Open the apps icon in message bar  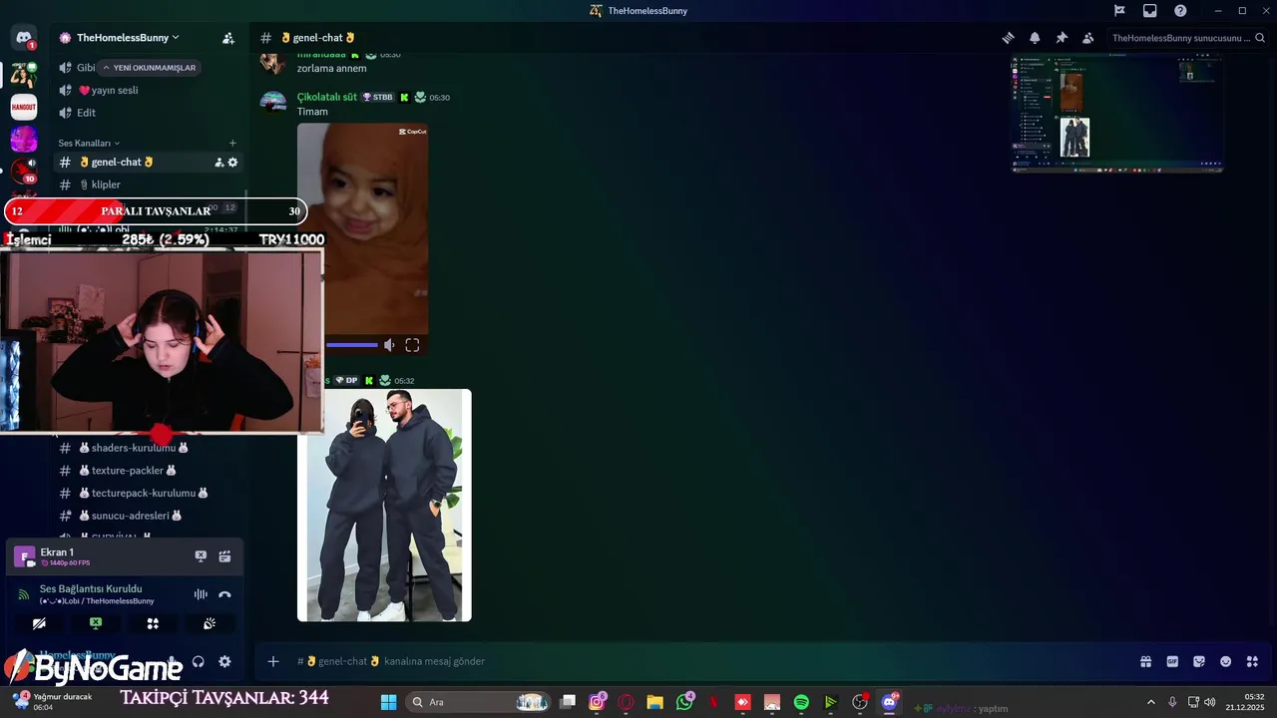(x=1252, y=661)
